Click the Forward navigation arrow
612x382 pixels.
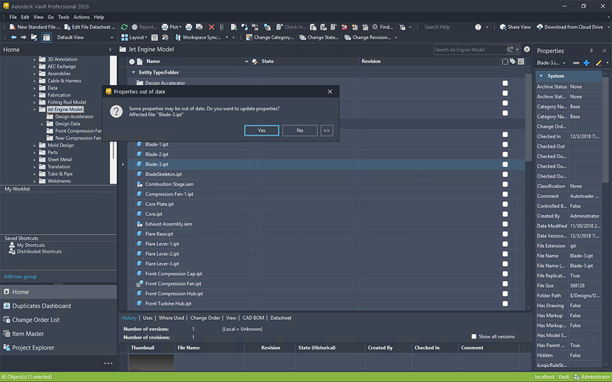tap(24, 38)
